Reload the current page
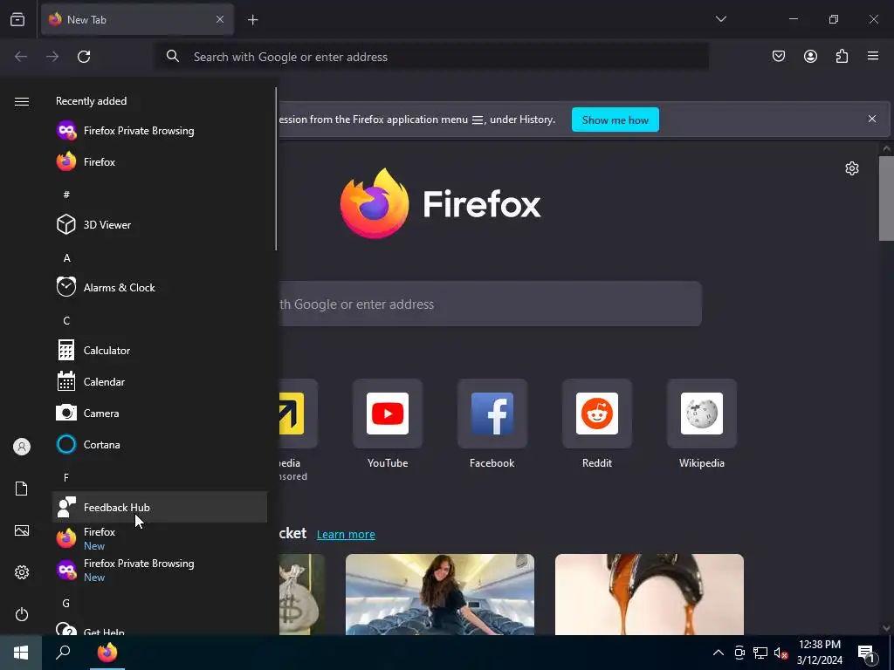The image size is (894, 670). coord(84,57)
